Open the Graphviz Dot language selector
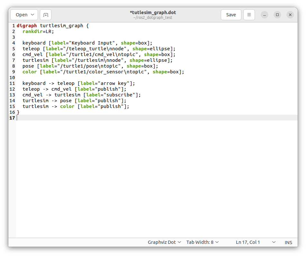 (x=164, y=242)
